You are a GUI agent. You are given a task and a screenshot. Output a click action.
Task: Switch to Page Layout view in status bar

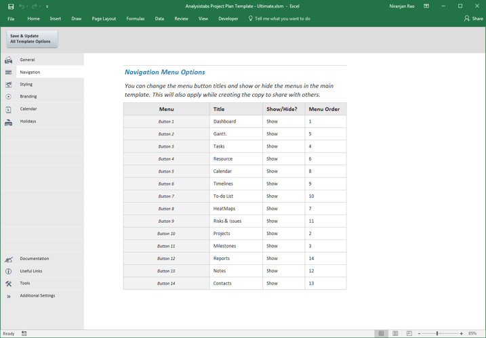[395, 333]
